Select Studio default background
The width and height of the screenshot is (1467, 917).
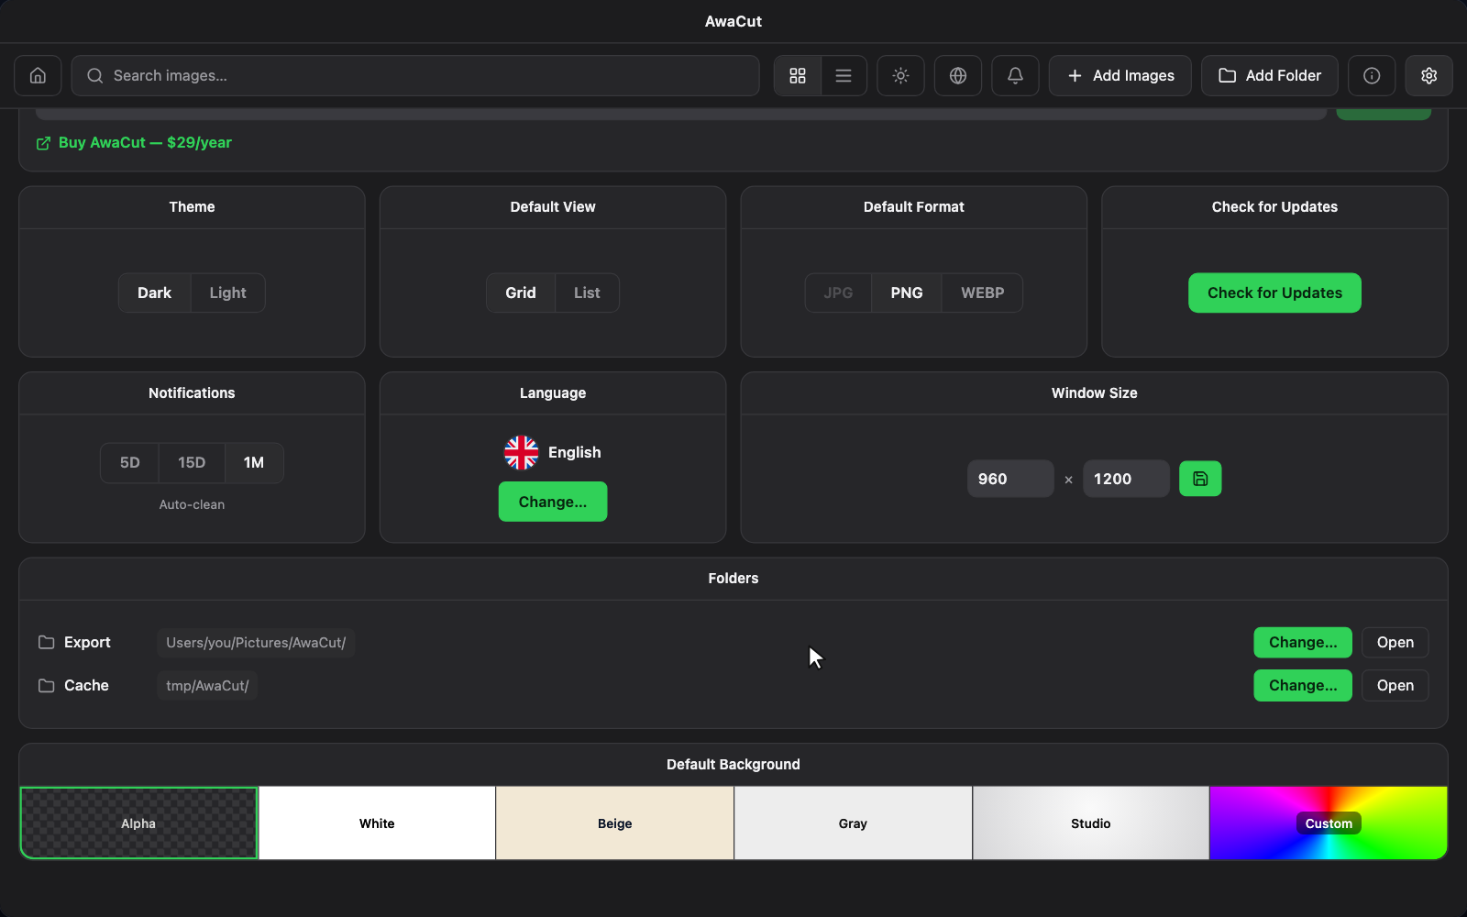pos(1091,823)
